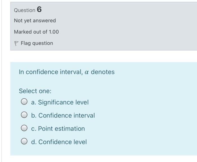Select radio button for option a
The image size is (197, 162).
click(24, 102)
